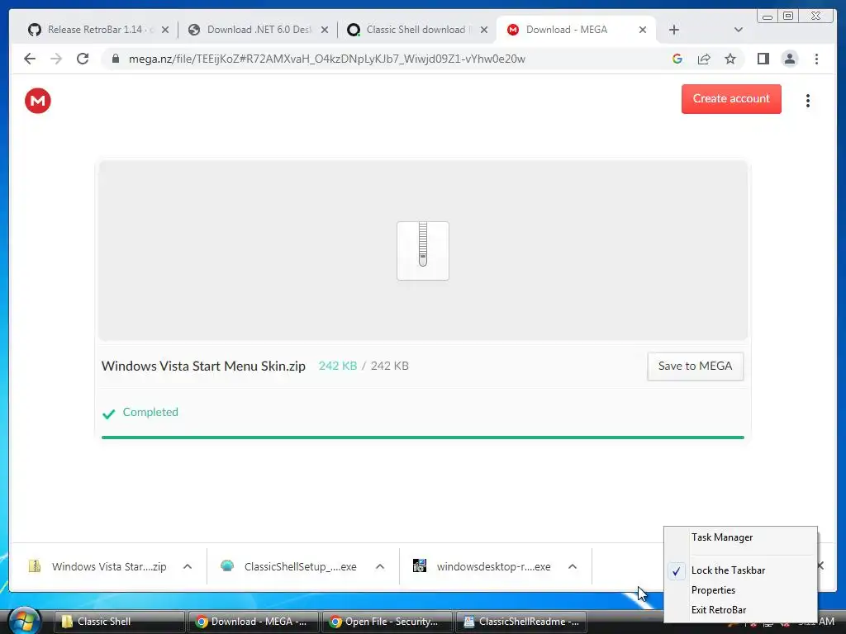Click the forward navigation arrow

[56, 59]
